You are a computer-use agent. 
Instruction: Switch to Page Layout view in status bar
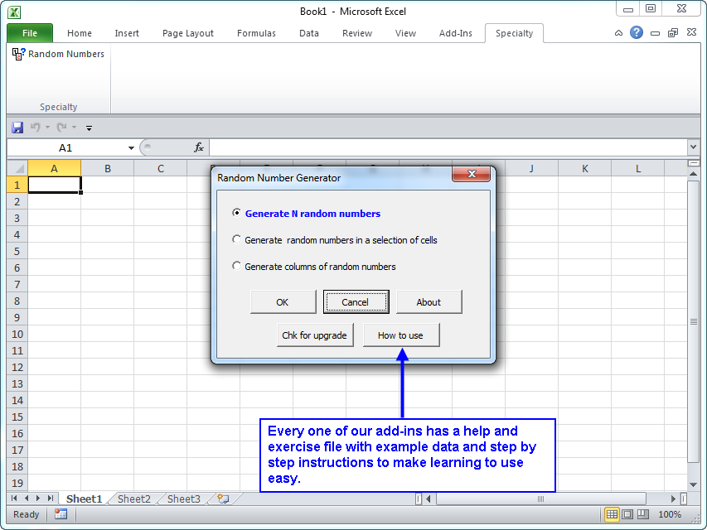click(626, 514)
